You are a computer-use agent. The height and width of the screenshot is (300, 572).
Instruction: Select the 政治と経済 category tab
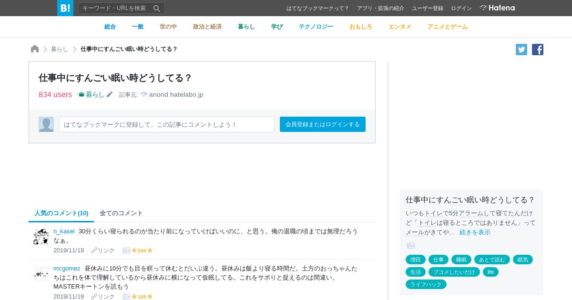coord(207,27)
